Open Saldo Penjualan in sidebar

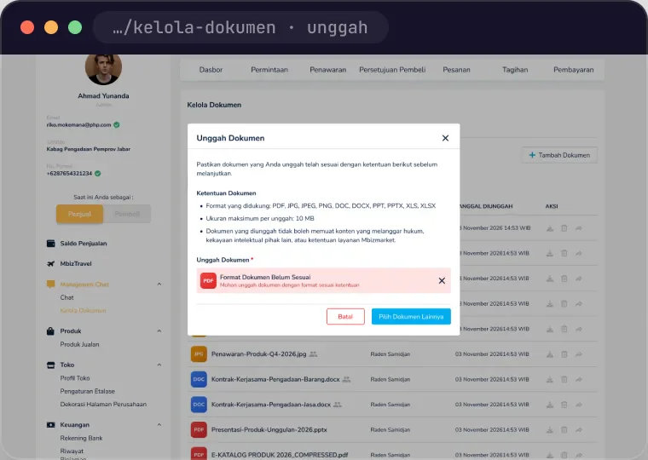click(84, 244)
